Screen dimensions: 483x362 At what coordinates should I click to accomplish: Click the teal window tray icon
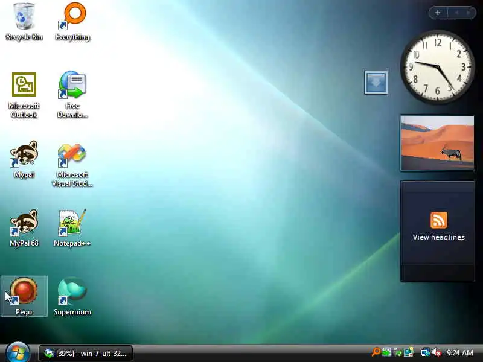pyautogui.click(x=409, y=352)
